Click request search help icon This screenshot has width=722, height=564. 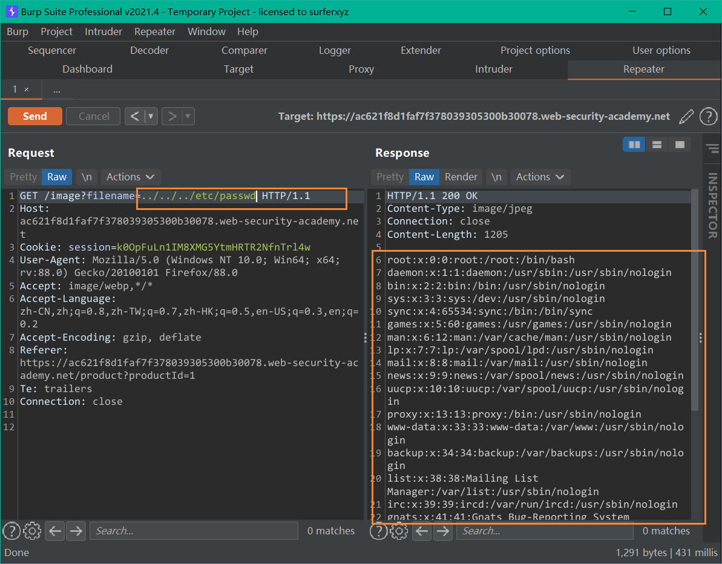coord(11,531)
